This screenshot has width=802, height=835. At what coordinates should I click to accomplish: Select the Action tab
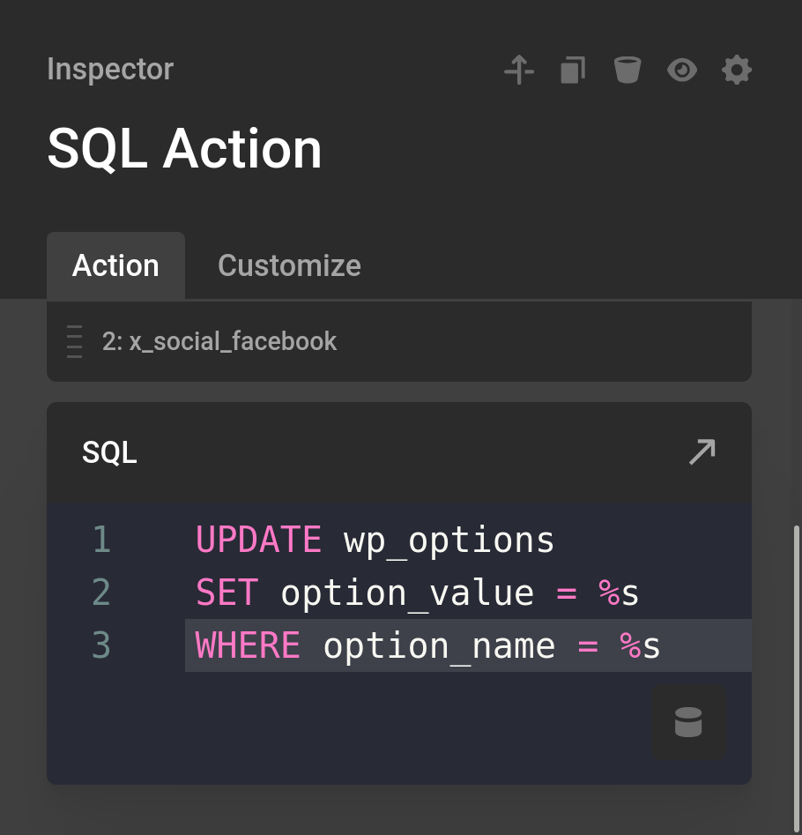click(x=115, y=265)
